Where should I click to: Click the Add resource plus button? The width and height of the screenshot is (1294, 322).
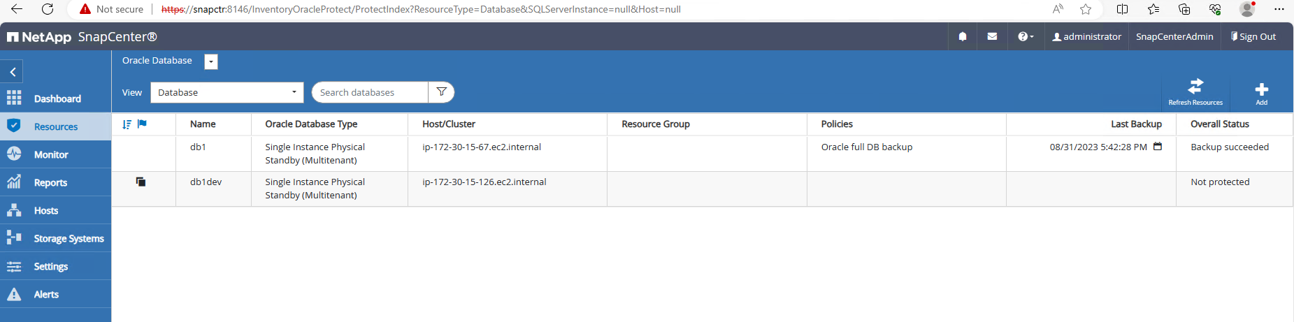(x=1261, y=93)
